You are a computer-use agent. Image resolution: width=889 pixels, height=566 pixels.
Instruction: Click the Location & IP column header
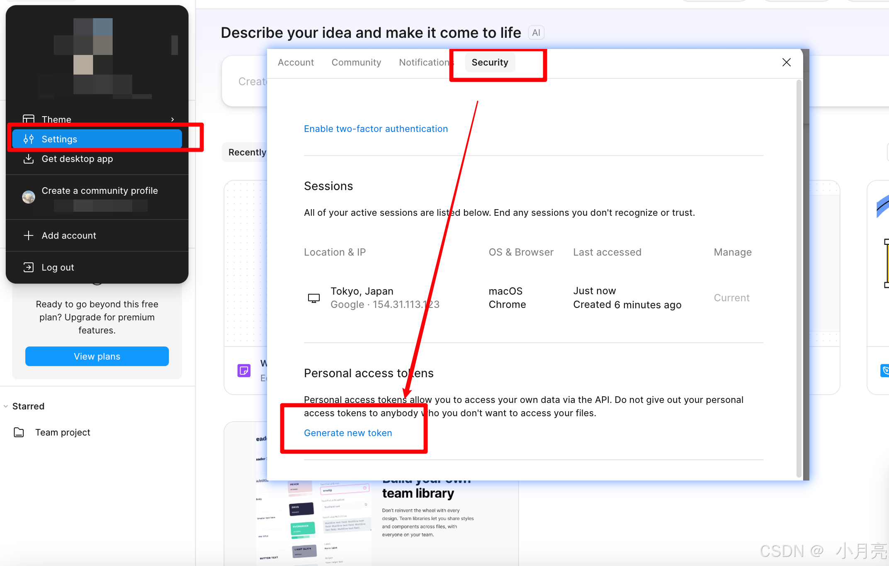335,252
